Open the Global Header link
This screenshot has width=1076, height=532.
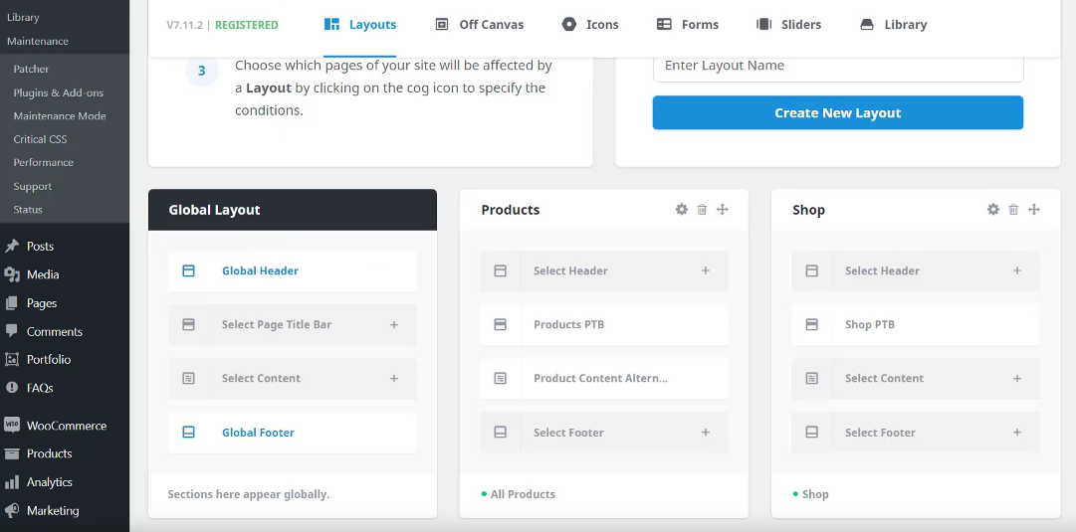(260, 270)
